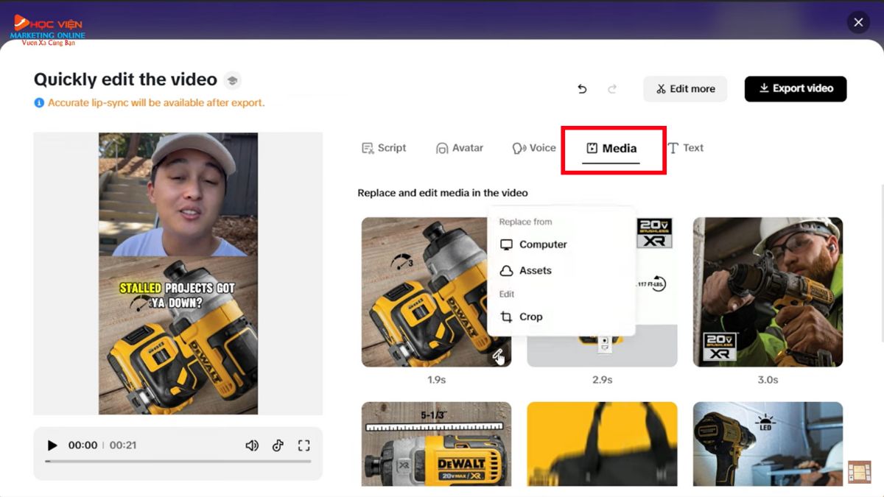Switch to the Script tab
Screen dimensions: 884x497
point(384,148)
